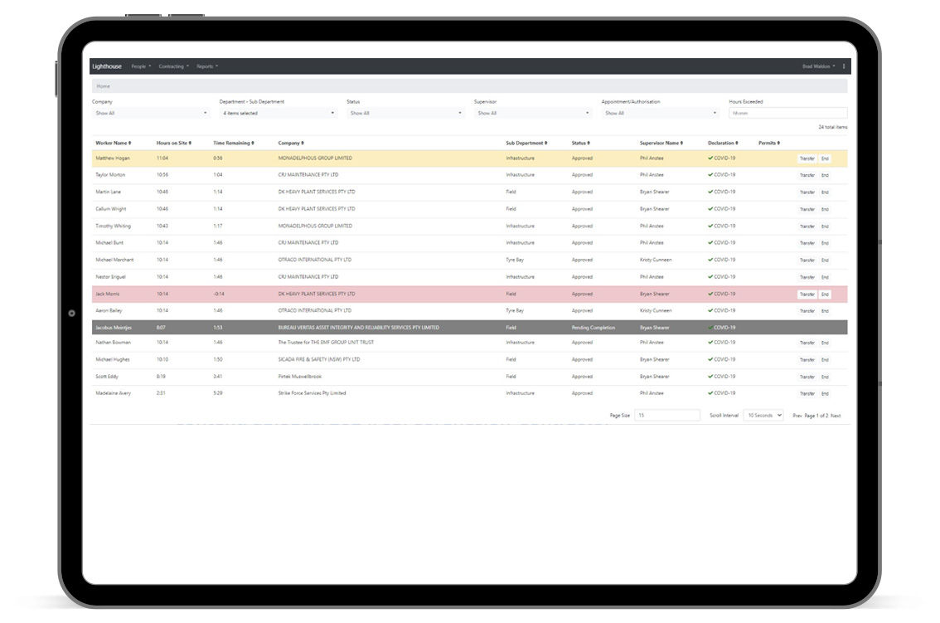This screenshot has height=623, width=940.
Task: Open the Supervisor filter dropdown
Action: click(532, 113)
